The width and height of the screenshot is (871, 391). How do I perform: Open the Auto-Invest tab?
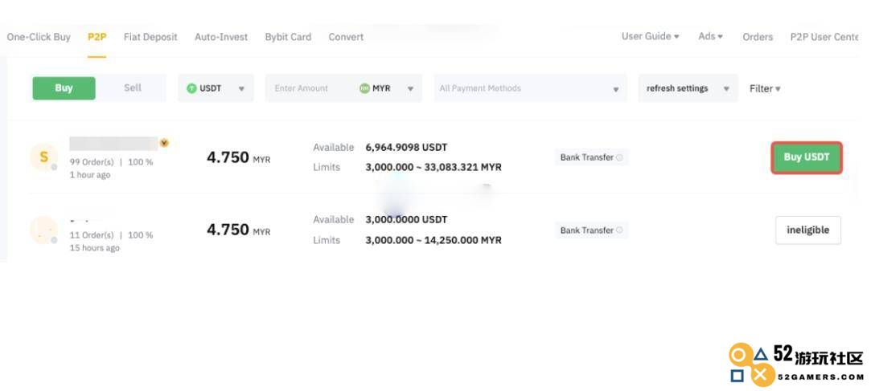[x=221, y=37]
